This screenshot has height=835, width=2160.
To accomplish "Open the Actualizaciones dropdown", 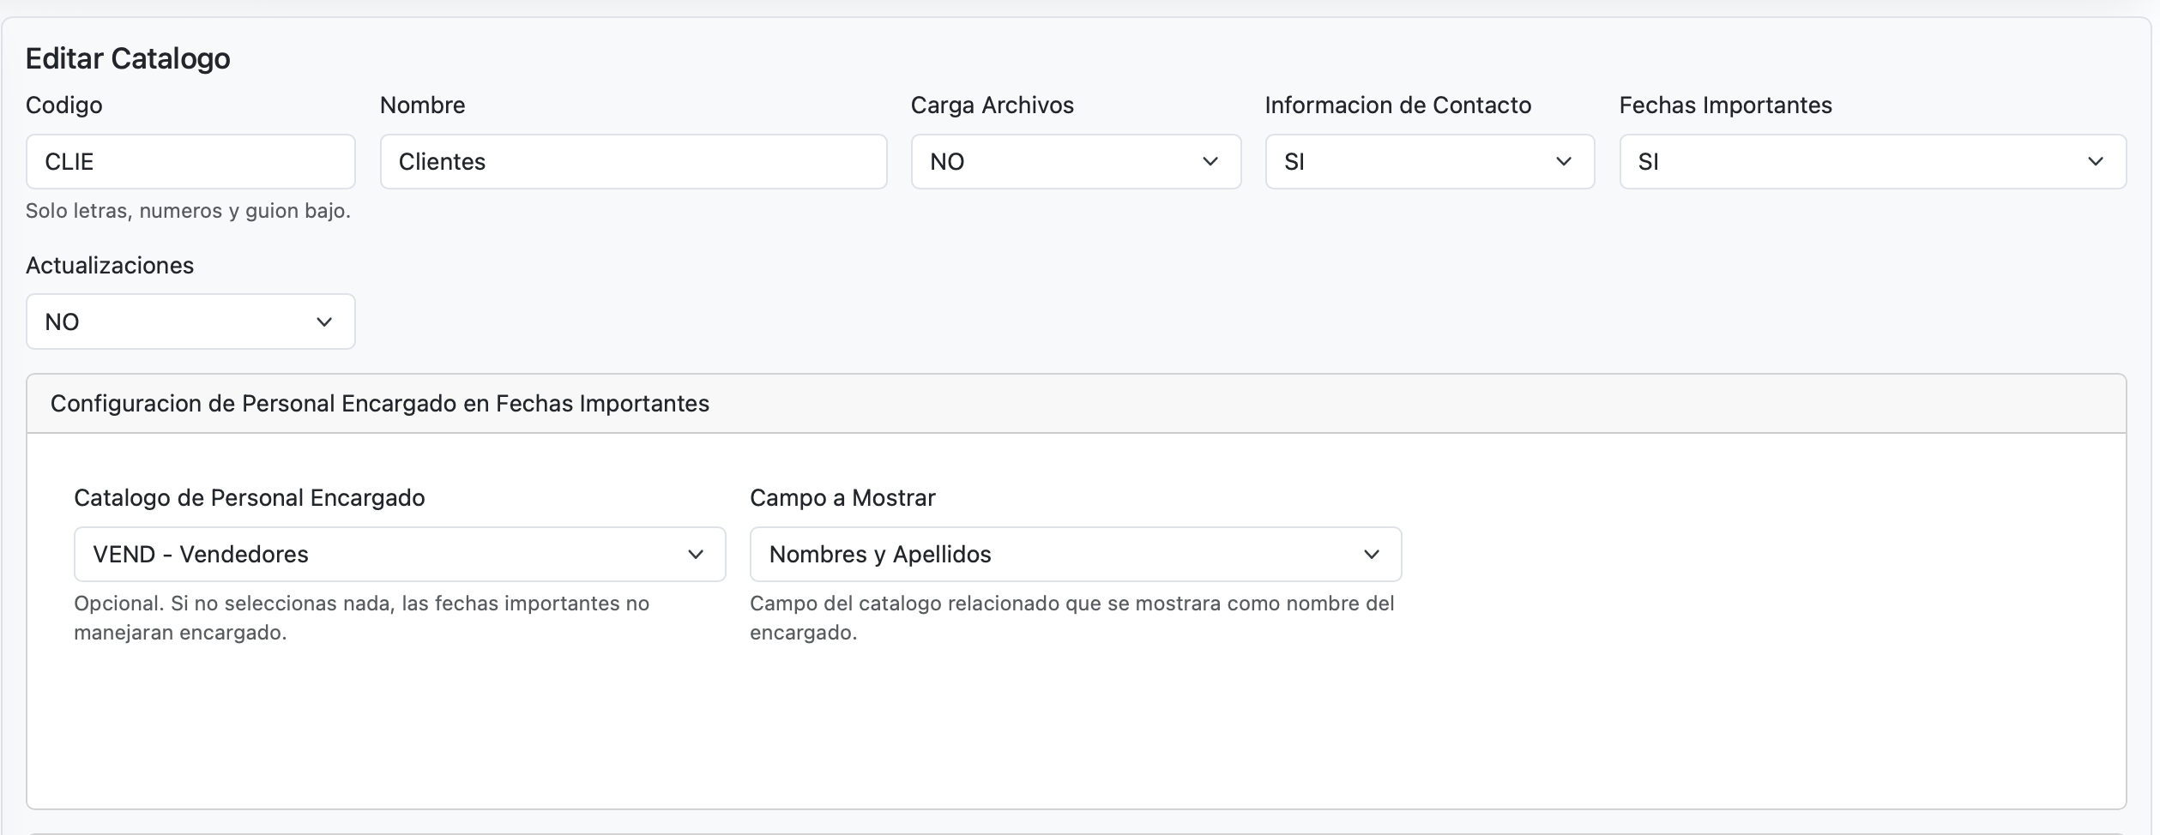I will click(x=190, y=321).
